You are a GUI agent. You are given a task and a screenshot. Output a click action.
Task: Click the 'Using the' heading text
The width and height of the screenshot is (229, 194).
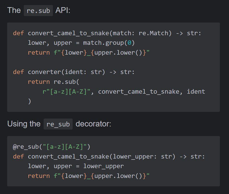(x=24, y=124)
